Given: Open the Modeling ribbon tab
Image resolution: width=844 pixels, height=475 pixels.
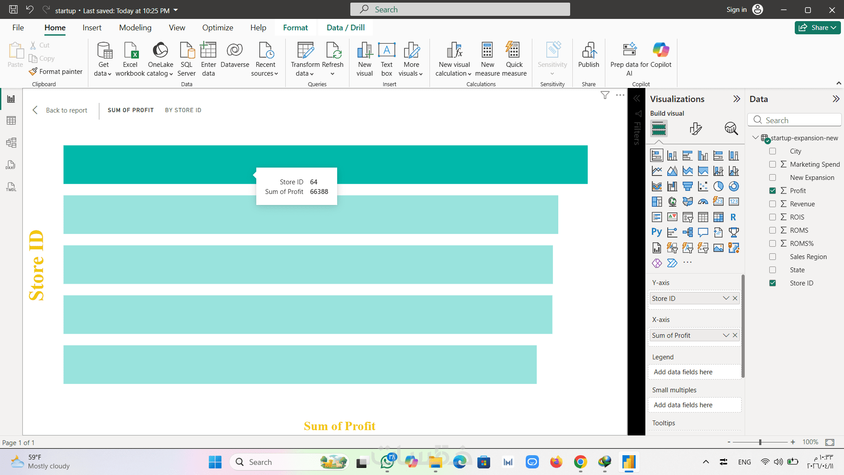Looking at the screenshot, I should tap(135, 28).
